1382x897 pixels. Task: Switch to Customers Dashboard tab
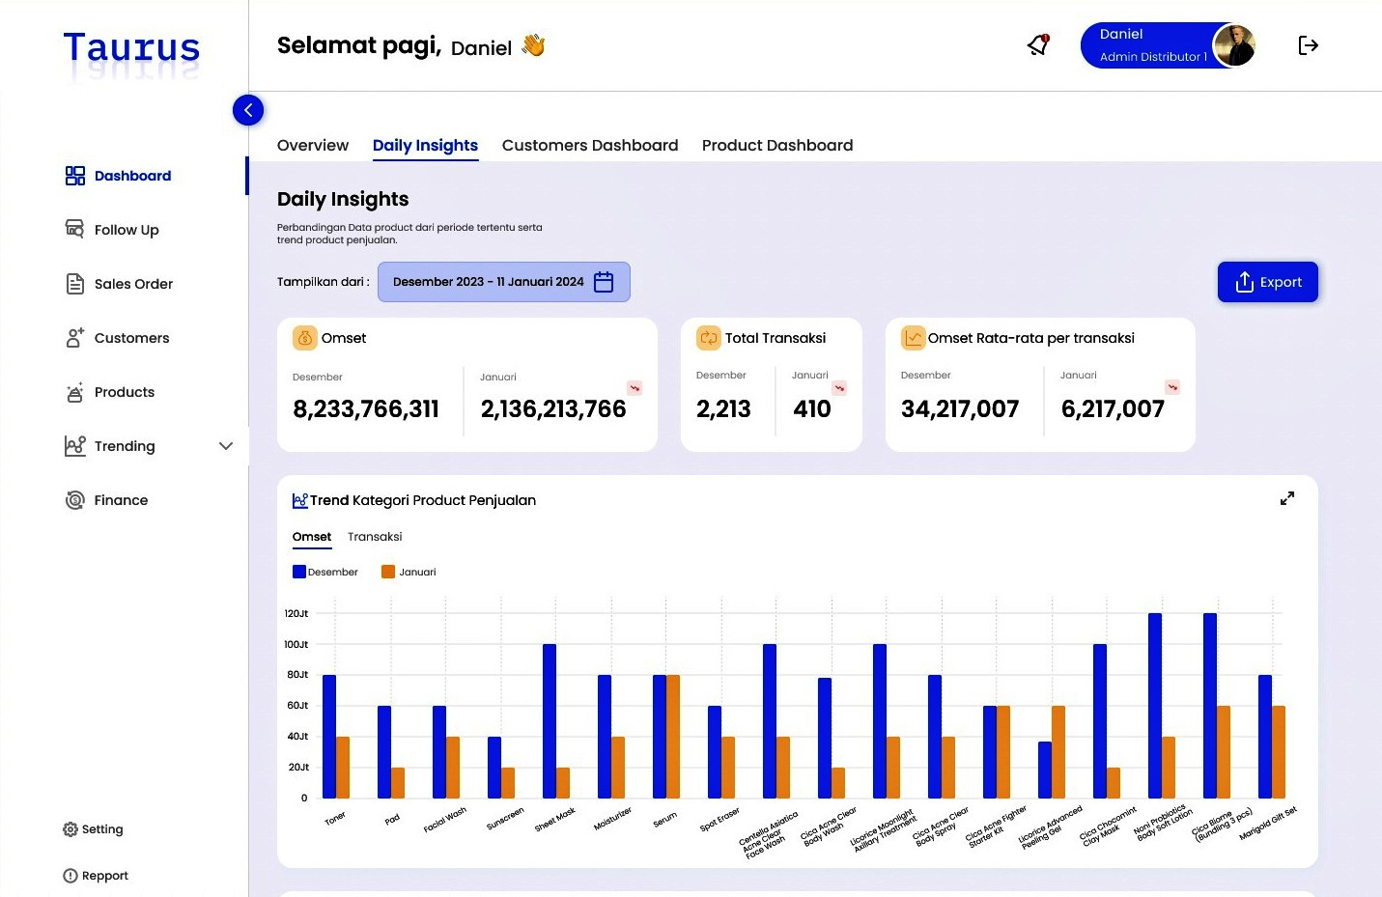(x=589, y=145)
